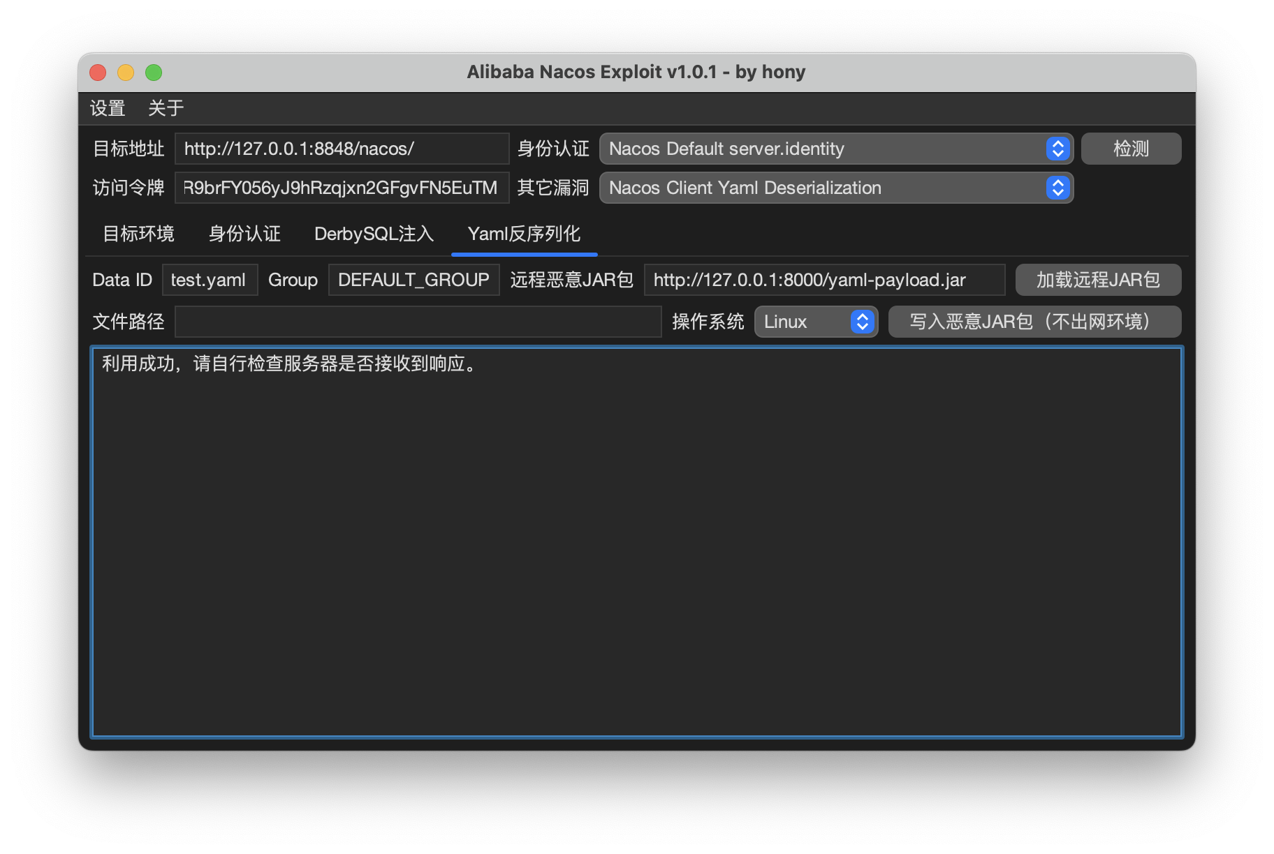Open the 设置 menu
1274x854 pixels.
click(108, 108)
